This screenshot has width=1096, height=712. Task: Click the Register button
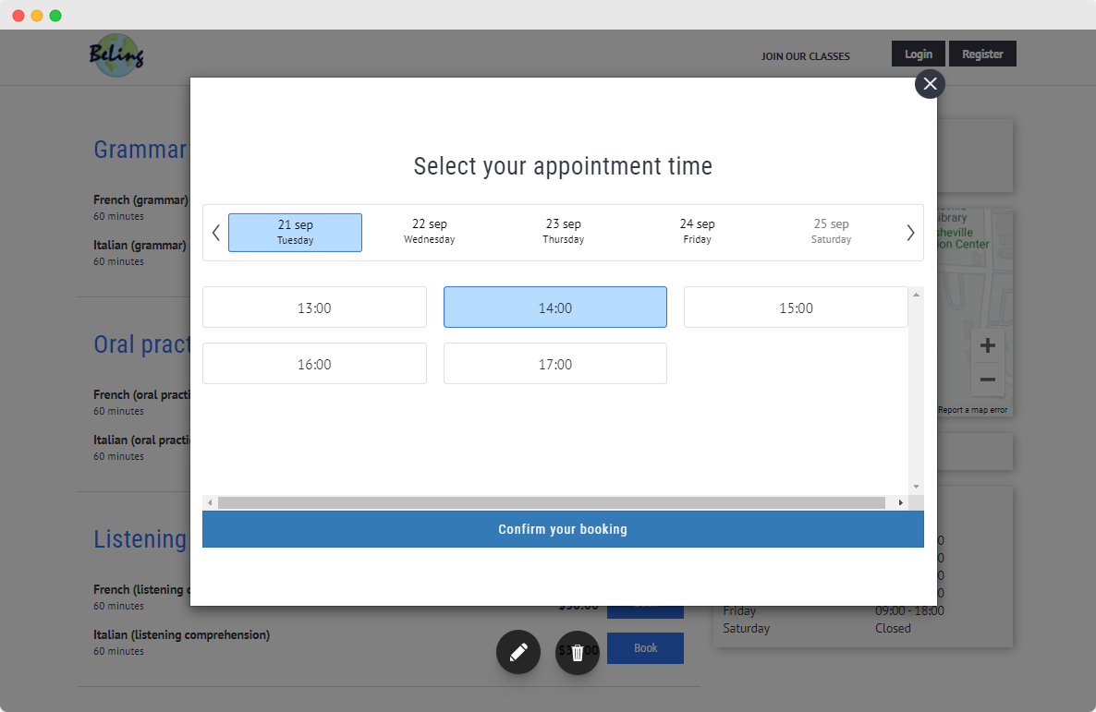click(x=982, y=54)
